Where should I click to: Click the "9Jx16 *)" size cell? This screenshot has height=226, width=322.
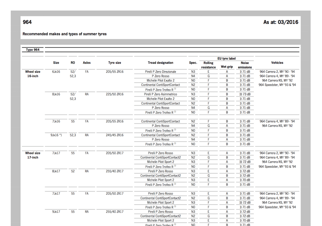coord(56,135)
